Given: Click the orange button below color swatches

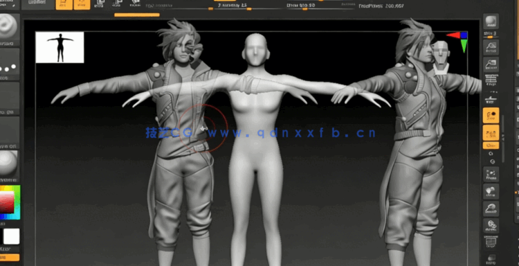Looking at the screenshot, I should [10, 258].
